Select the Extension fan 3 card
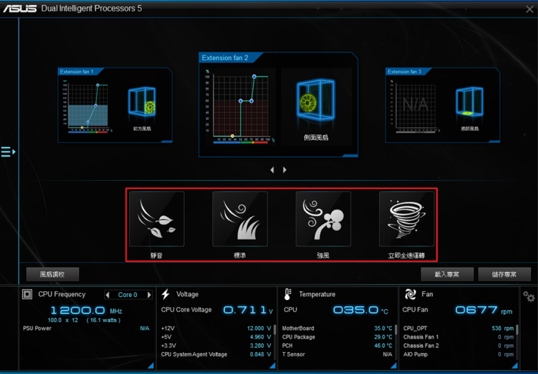The image size is (538, 374). coord(442,105)
